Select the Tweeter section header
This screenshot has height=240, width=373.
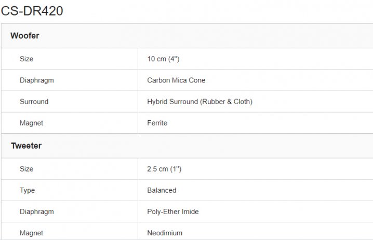(26, 146)
